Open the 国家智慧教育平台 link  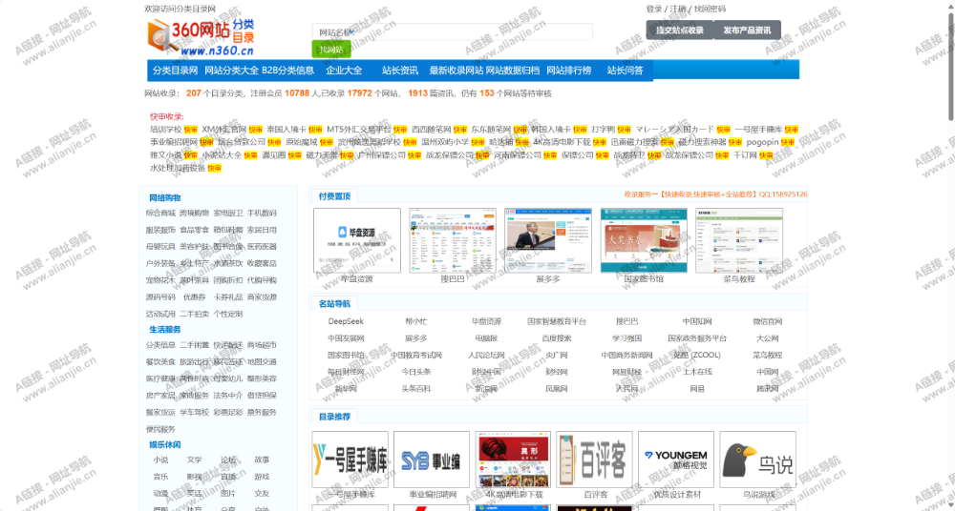tap(557, 322)
